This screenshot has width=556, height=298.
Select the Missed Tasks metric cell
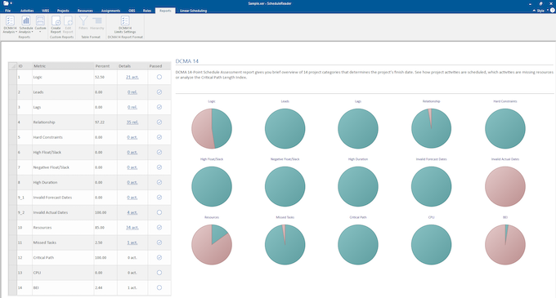coord(63,242)
